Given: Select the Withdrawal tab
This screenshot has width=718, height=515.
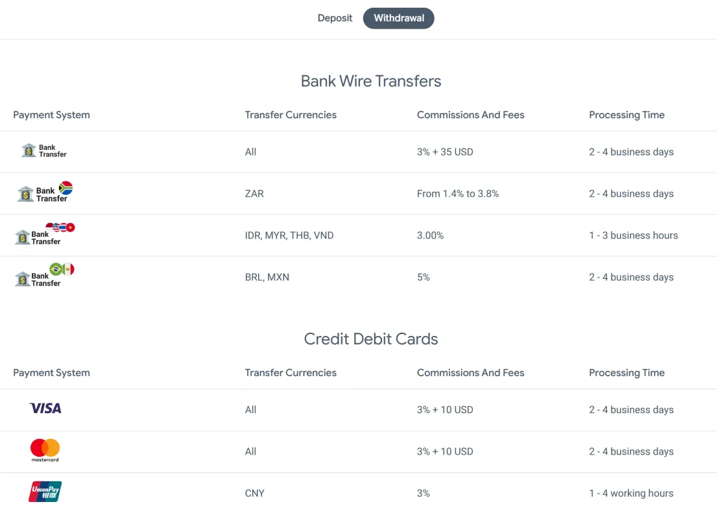Looking at the screenshot, I should (x=398, y=18).
